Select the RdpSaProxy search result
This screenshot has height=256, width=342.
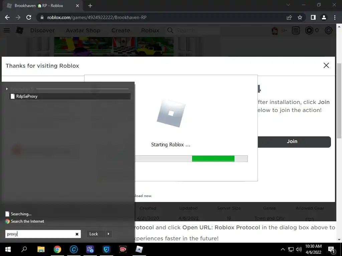[70, 96]
